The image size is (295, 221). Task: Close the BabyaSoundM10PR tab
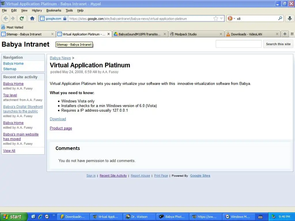165,34
